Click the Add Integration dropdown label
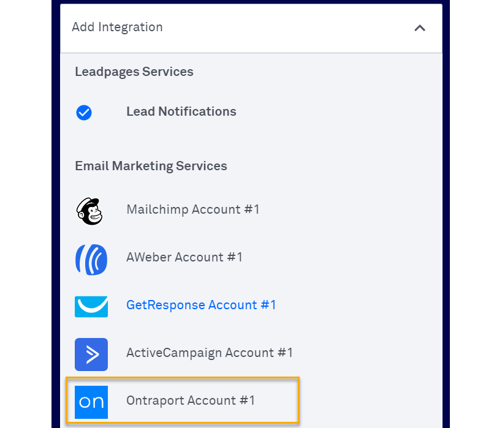 coord(117,28)
